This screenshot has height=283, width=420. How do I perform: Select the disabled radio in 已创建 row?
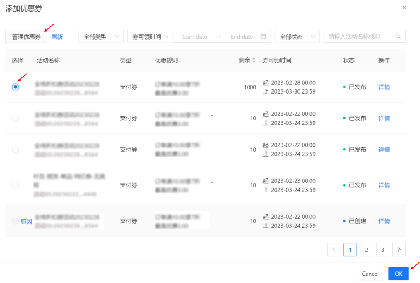click(16, 221)
